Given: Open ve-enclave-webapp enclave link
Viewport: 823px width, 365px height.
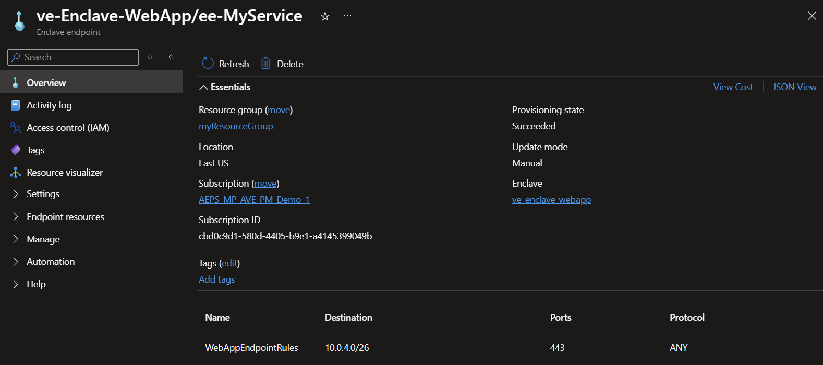Looking at the screenshot, I should 551,200.
